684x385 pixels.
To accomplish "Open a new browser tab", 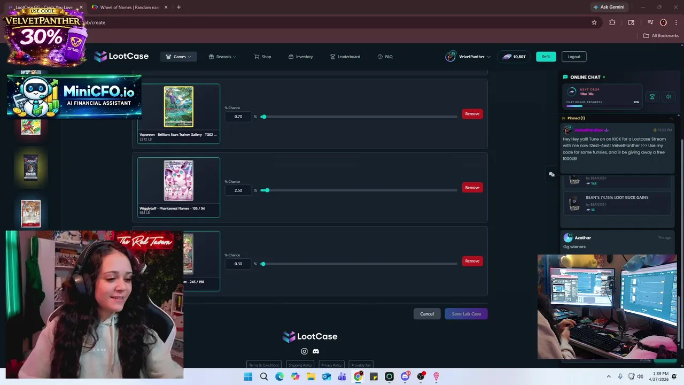I will (x=178, y=7).
